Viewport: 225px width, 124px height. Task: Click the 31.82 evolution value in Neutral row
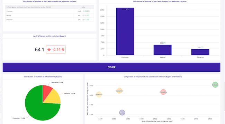click(86, 15)
